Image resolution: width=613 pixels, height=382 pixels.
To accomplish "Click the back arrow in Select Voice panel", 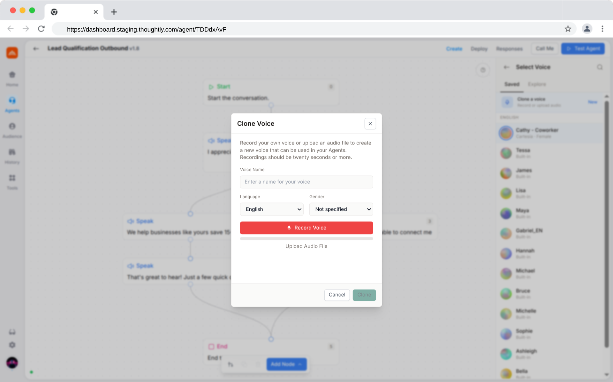I will pos(507,67).
